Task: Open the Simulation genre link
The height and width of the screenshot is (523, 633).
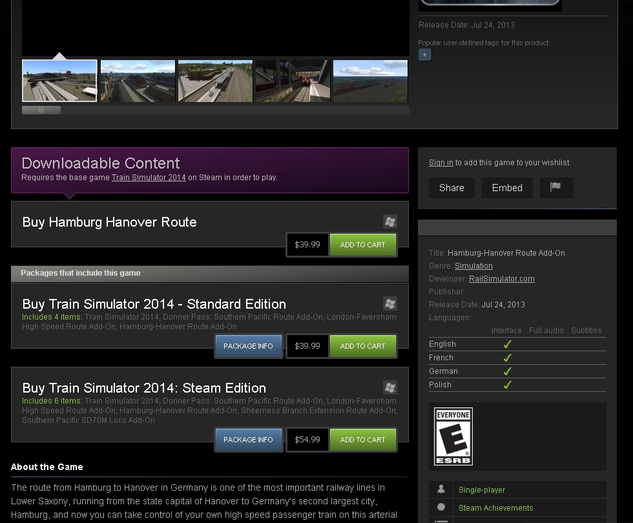Action: pyautogui.click(x=473, y=265)
